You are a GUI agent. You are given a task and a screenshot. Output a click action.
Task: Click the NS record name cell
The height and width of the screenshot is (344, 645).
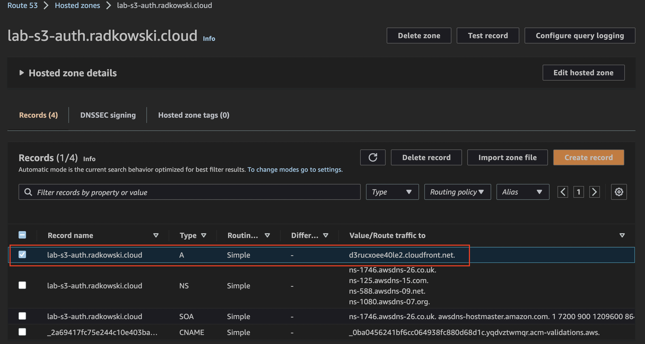coord(95,286)
